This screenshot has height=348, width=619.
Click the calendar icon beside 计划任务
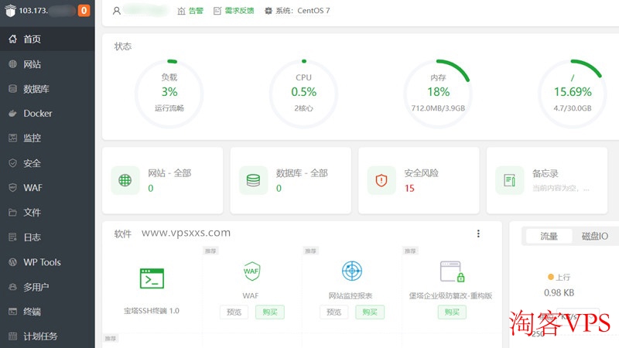(12, 336)
